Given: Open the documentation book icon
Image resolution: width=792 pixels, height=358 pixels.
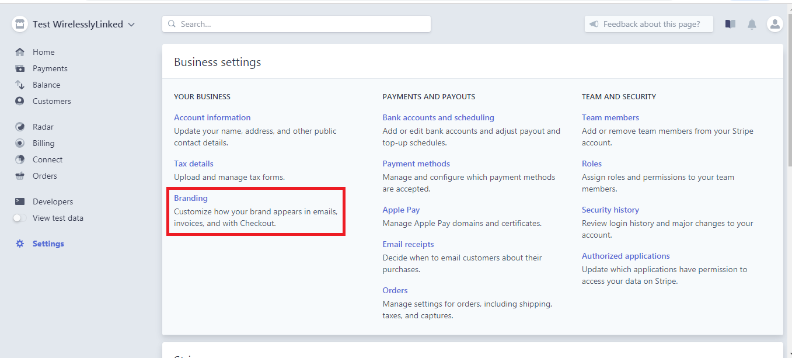Looking at the screenshot, I should pos(730,24).
